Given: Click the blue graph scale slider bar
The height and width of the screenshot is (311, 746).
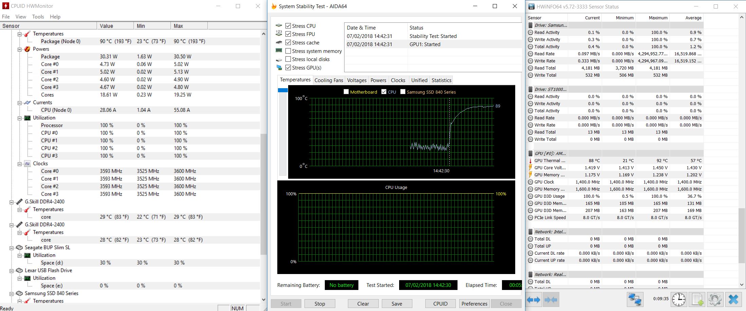Looking at the screenshot, I should (x=283, y=90).
